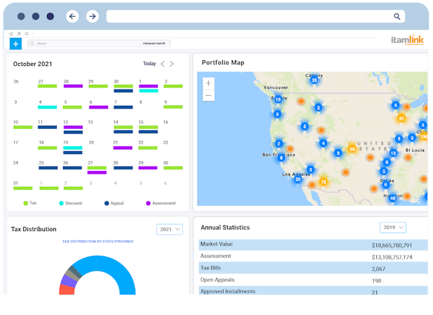
Task: Click the purple Assessment event on September 28
Action: point(73,86)
